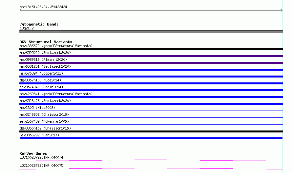The width and height of the screenshot is (292, 173).
Task: Click the blue bar for nsv6531251
Action: (151, 70)
